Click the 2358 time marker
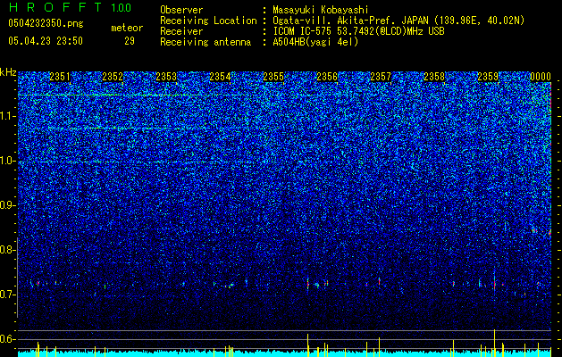 pyautogui.click(x=434, y=77)
